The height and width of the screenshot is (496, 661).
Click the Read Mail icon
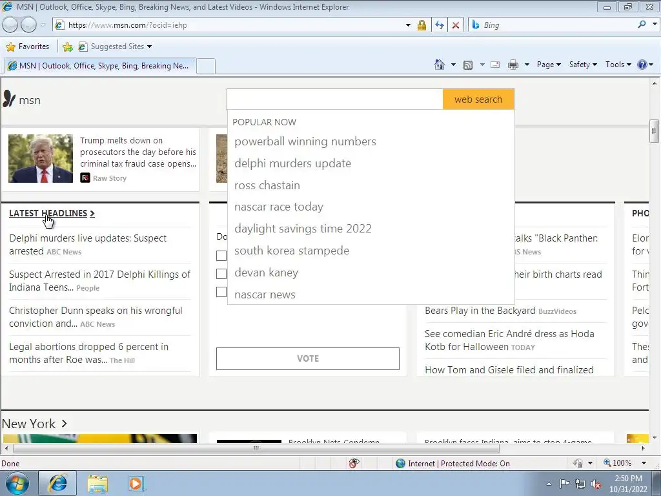[x=495, y=65]
